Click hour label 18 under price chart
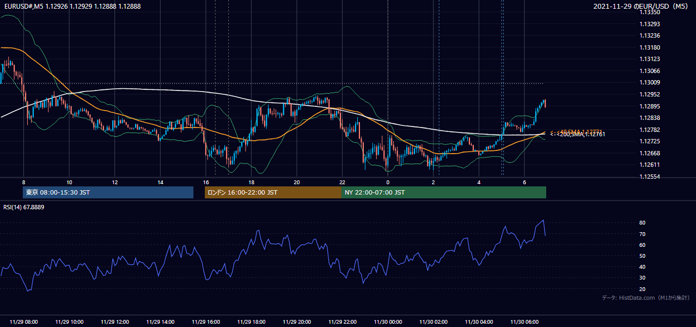The height and width of the screenshot is (327, 696). tap(251, 182)
